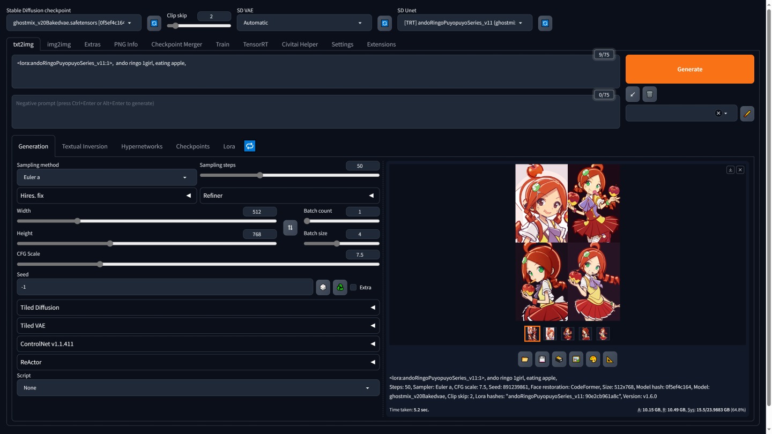This screenshot has width=772, height=434.
Task: Switch to the Textual Inversion tab
Action: pos(85,146)
